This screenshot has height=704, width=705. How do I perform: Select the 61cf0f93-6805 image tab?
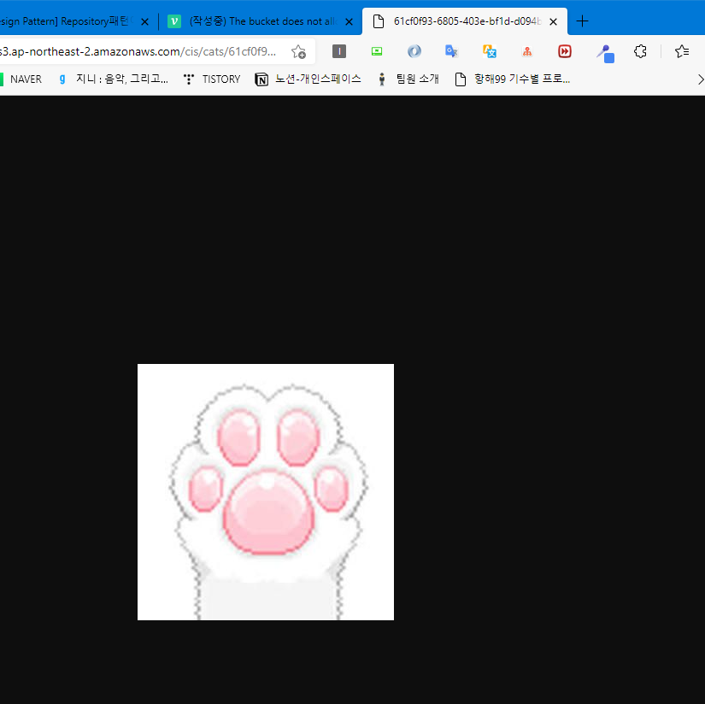(x=465, y=21)
